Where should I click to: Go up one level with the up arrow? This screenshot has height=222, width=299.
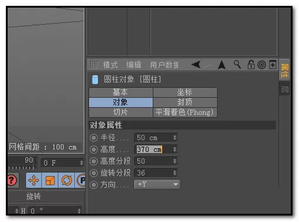point(222,65)
